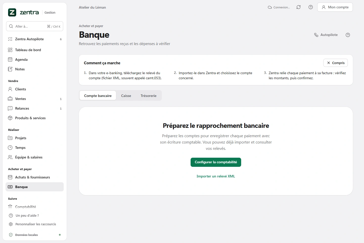Click the Connexion cloud status
The height and width of the screenshot is (243, 364).
[x=279, y=7]
